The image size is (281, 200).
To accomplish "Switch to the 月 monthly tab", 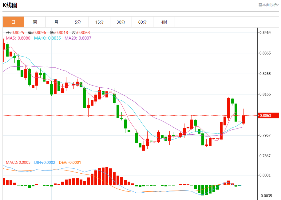I will [56, 22].
